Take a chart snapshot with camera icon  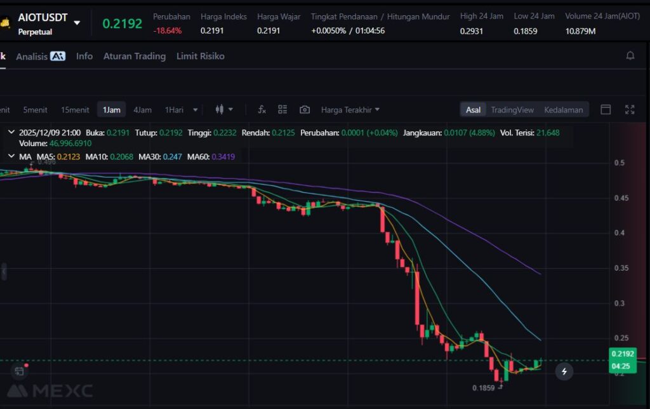click(305, 110)
